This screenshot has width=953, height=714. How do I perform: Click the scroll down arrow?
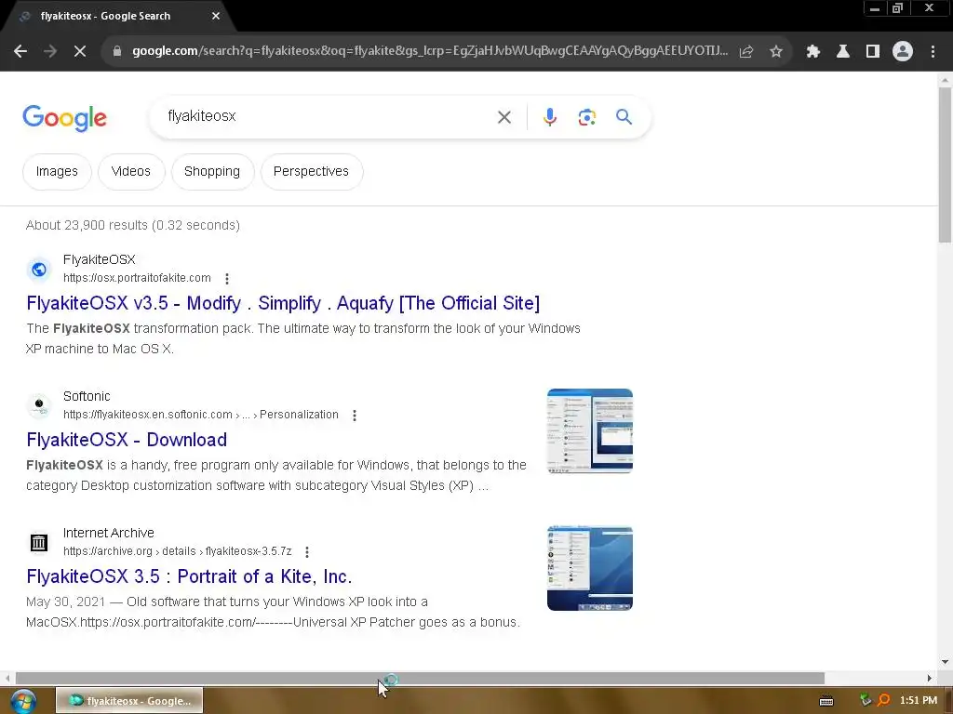(945, 662)
